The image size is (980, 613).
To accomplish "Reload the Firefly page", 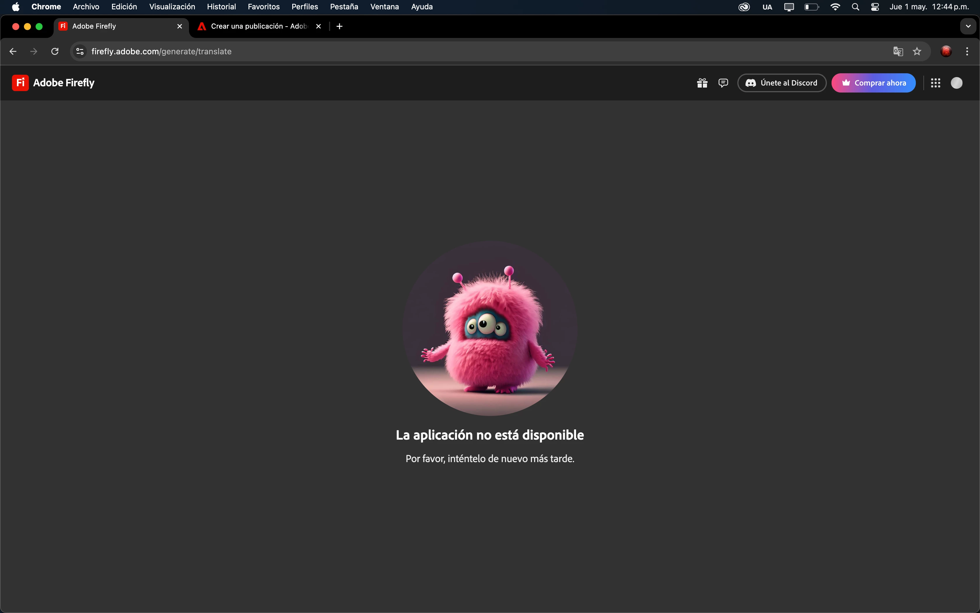I will pos(55,51).
